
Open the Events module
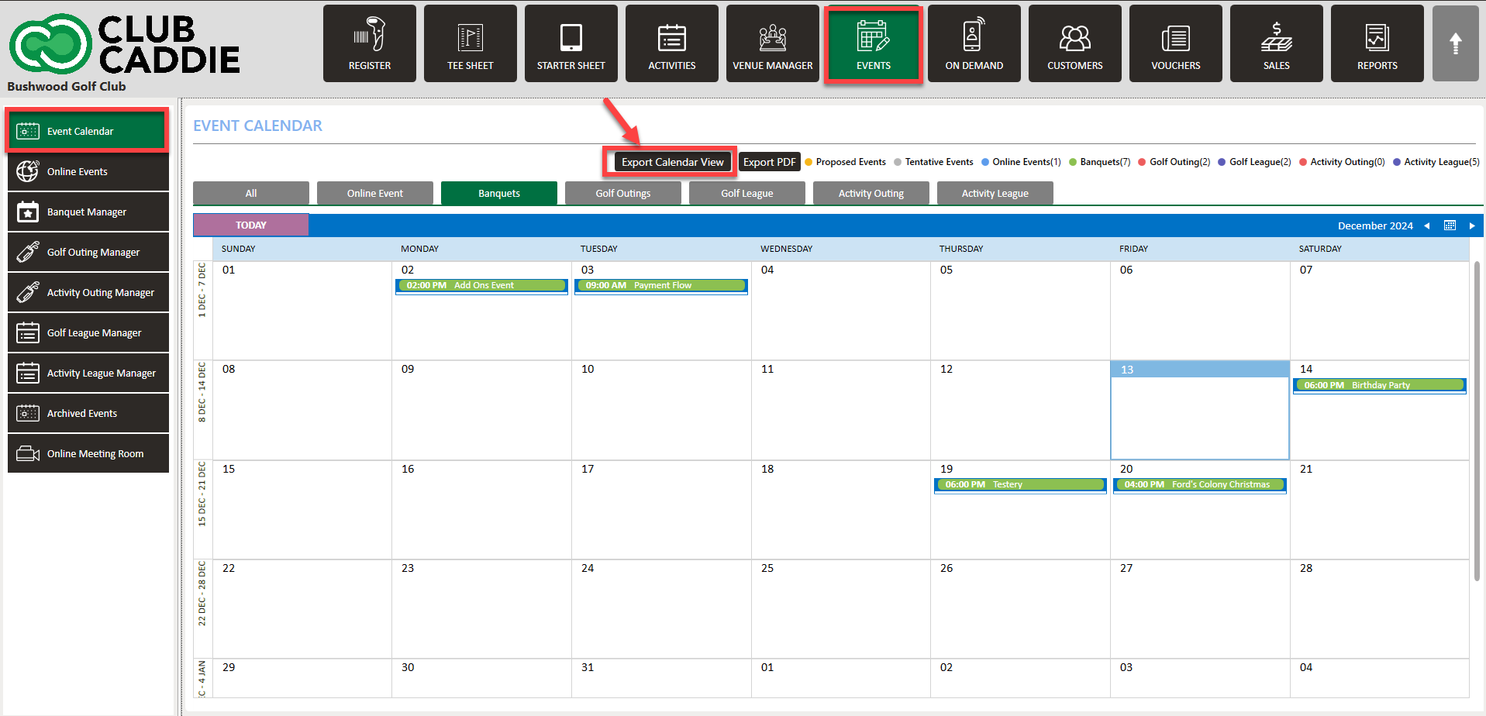click(x=874, y=43)
